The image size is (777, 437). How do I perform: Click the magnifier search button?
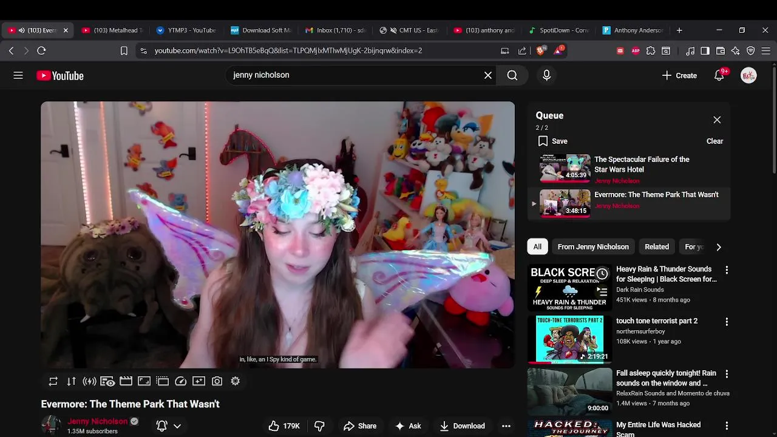point(512,75)
